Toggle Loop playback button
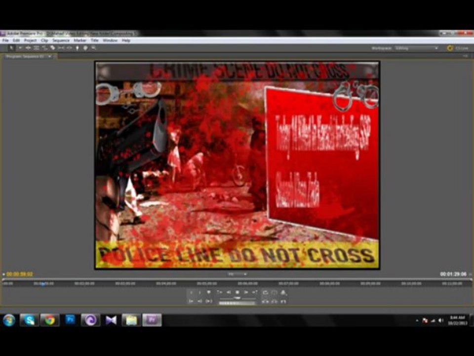 click(x=265, y=292)
